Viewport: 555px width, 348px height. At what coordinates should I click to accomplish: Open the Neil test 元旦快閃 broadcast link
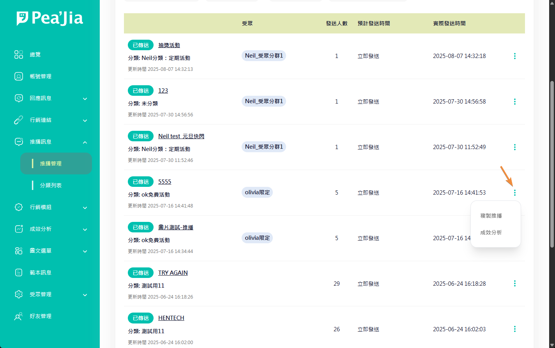pyautogui.click(x=181, y=136)
